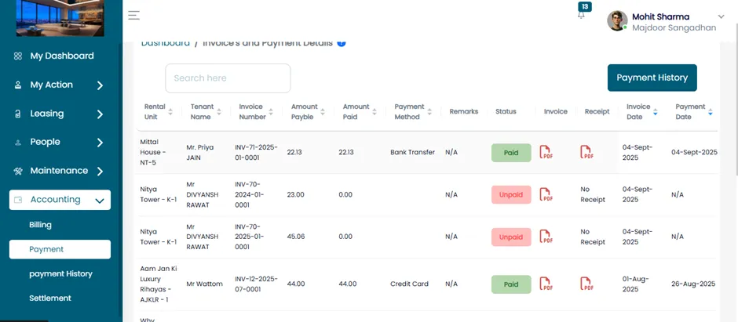Collapse the Accounting section chevron
This screenshot has height=322, width=738.
99,201
